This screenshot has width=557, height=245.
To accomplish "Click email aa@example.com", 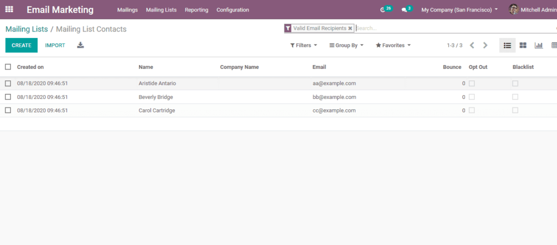I will click(x=335, y=83).
